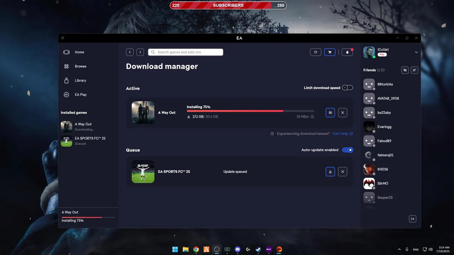Viewport: 454px width, 255px height.
Task: Open ENG language switcher in tray
Action: point(416,249)
